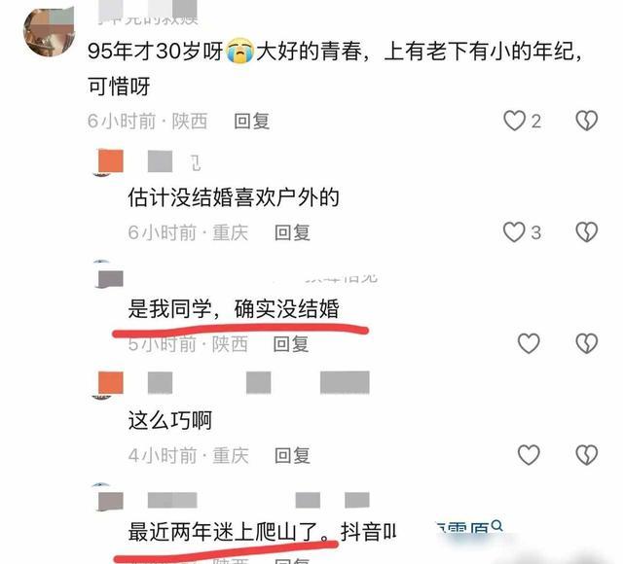
Task: Reply to the 4小时前 重庆 comment
Action: (x=292, y=455)
